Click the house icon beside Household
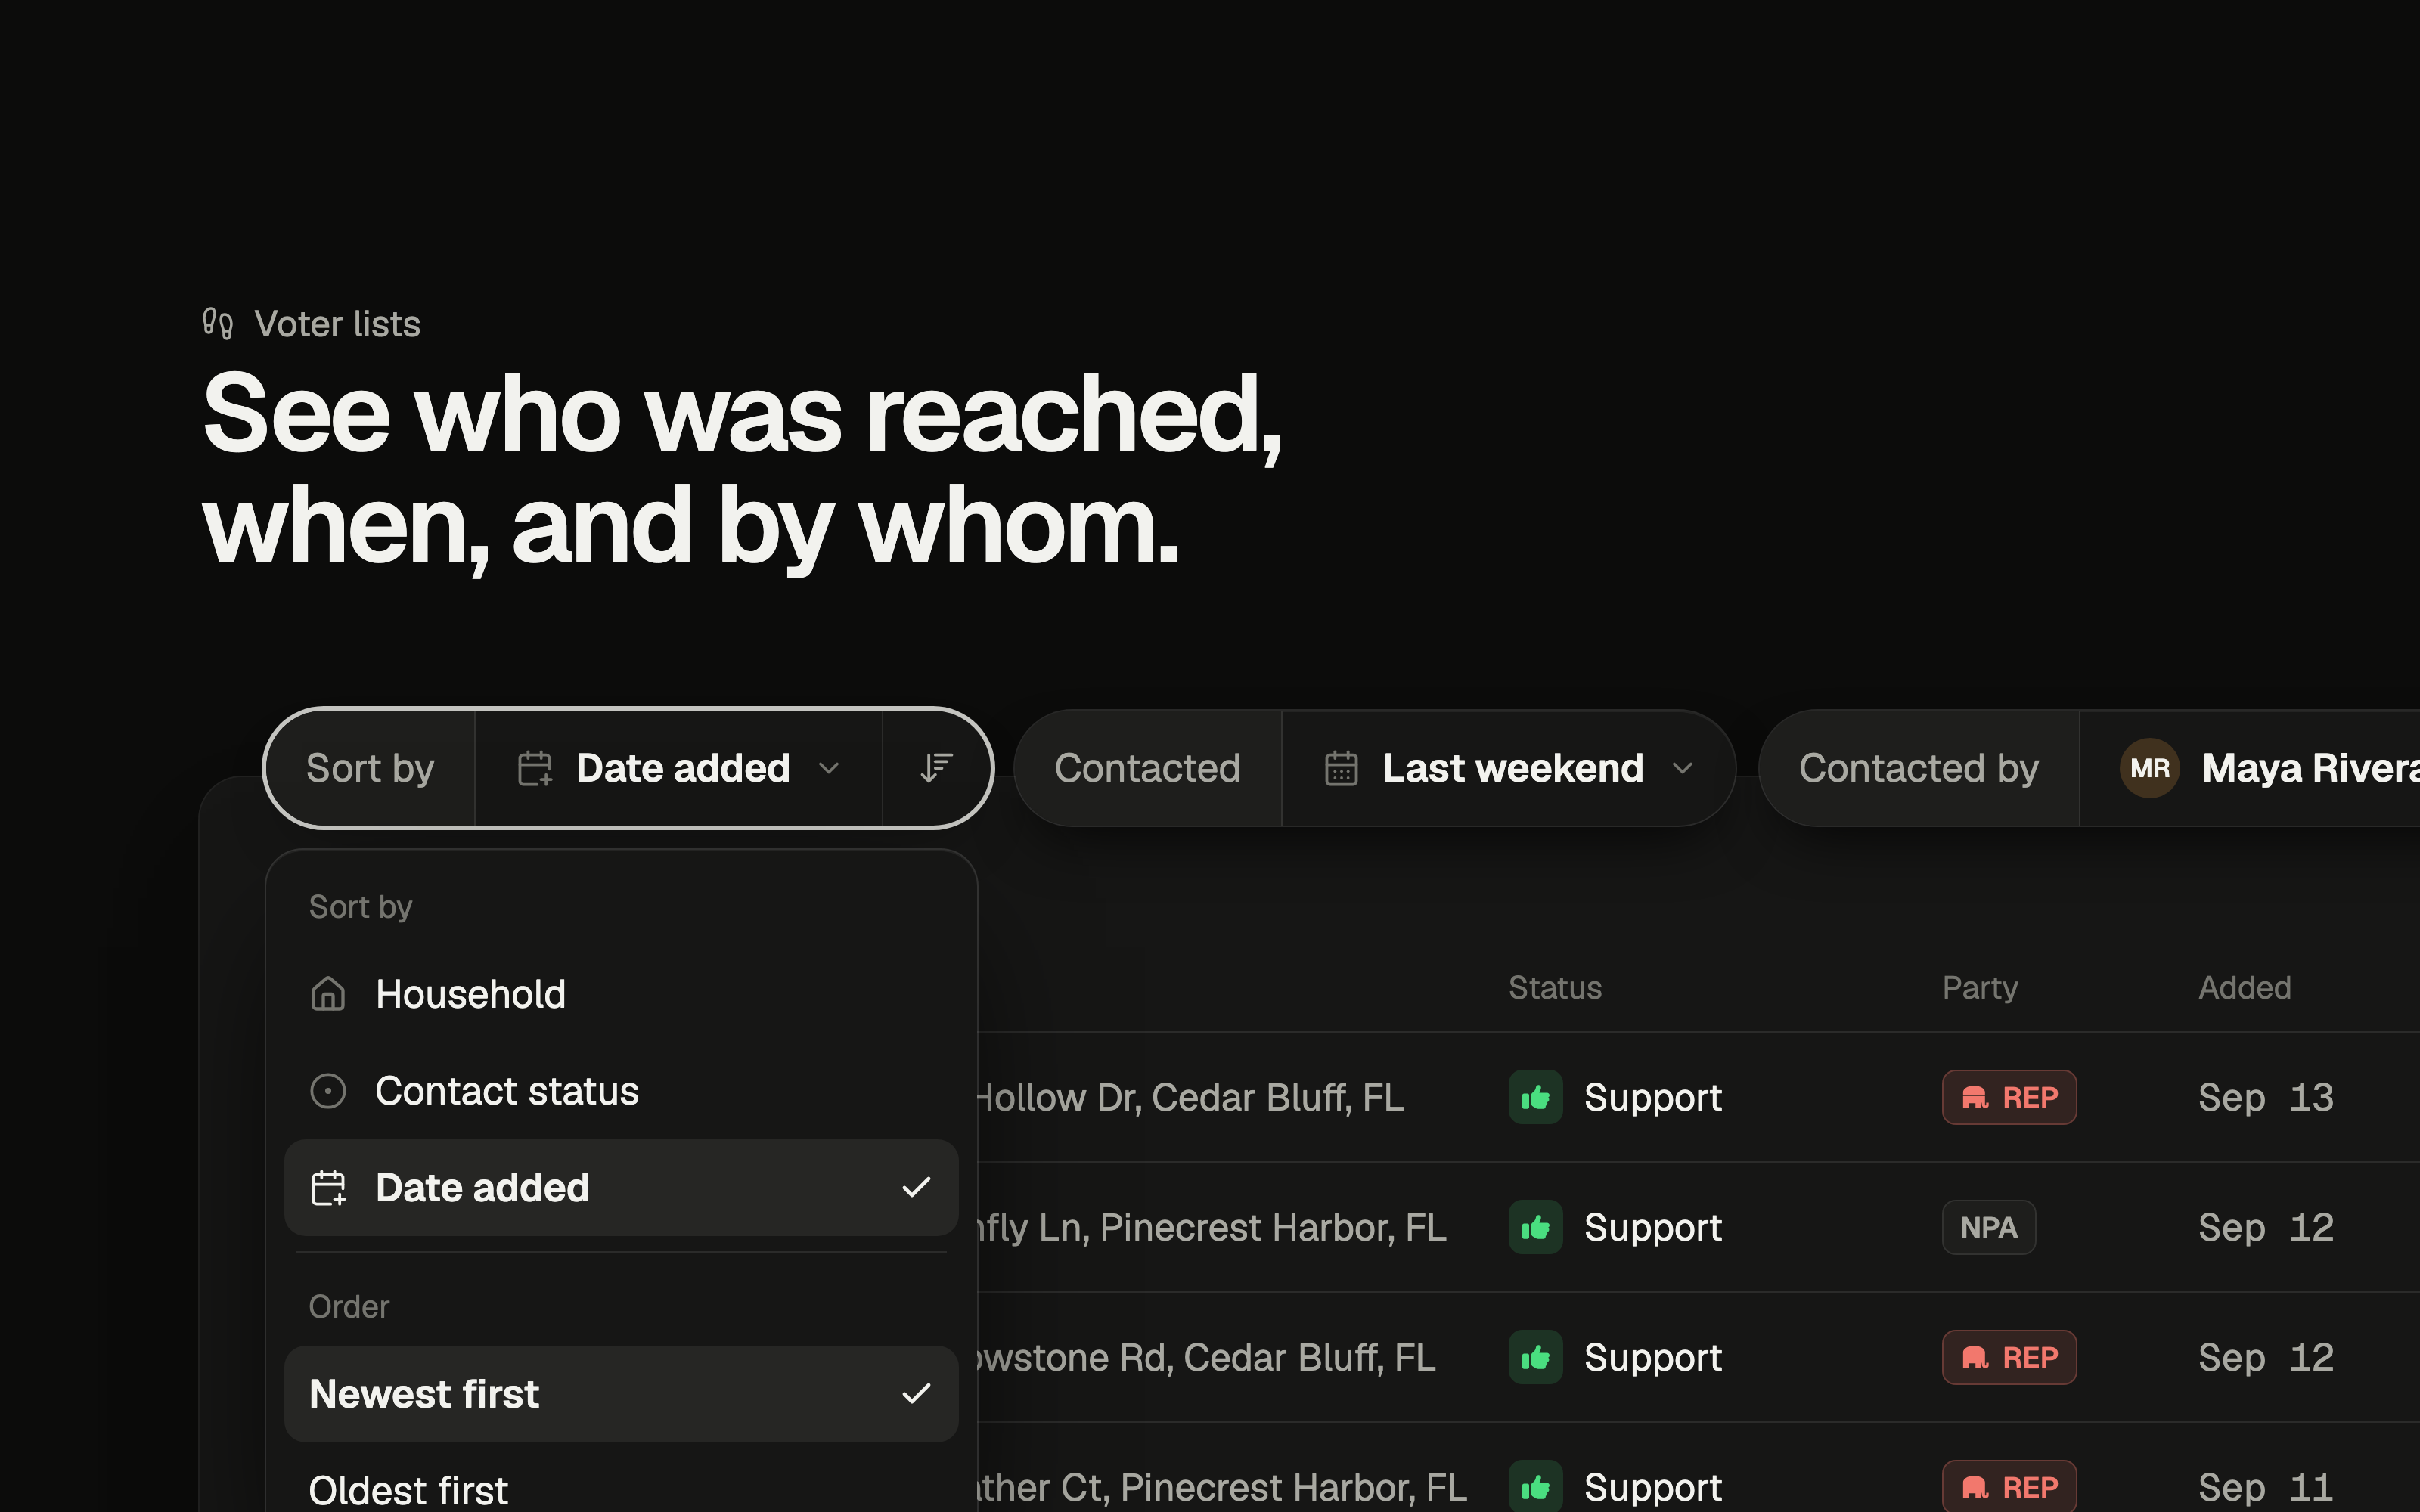The height and width of the screenshot is (1512, 2420). (328, 994)
